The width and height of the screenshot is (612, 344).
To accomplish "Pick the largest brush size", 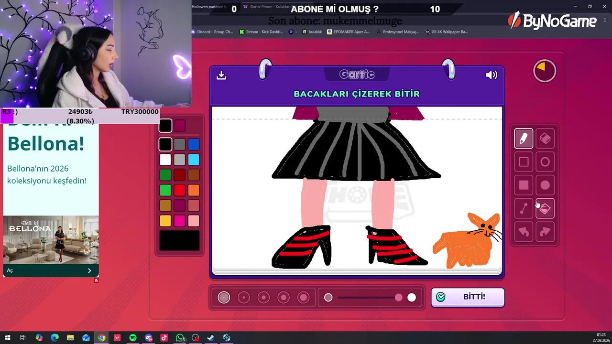I will [x=304, y=298].
